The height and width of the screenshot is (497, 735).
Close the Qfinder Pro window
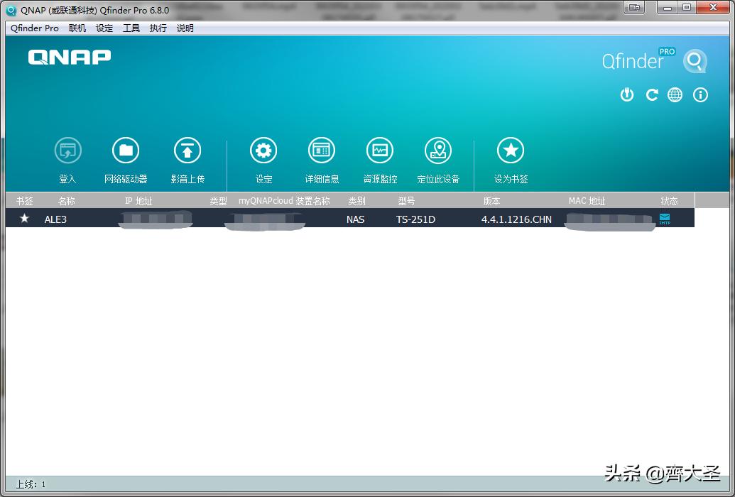714,7
